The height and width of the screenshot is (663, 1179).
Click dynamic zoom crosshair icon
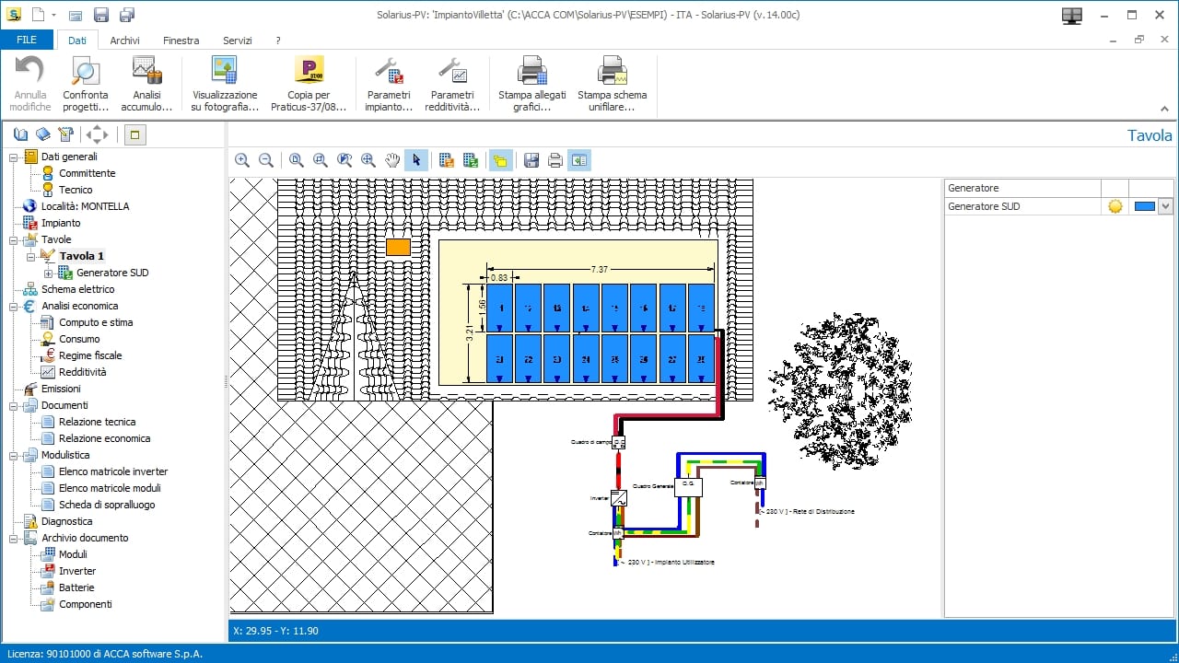point(368,160)
